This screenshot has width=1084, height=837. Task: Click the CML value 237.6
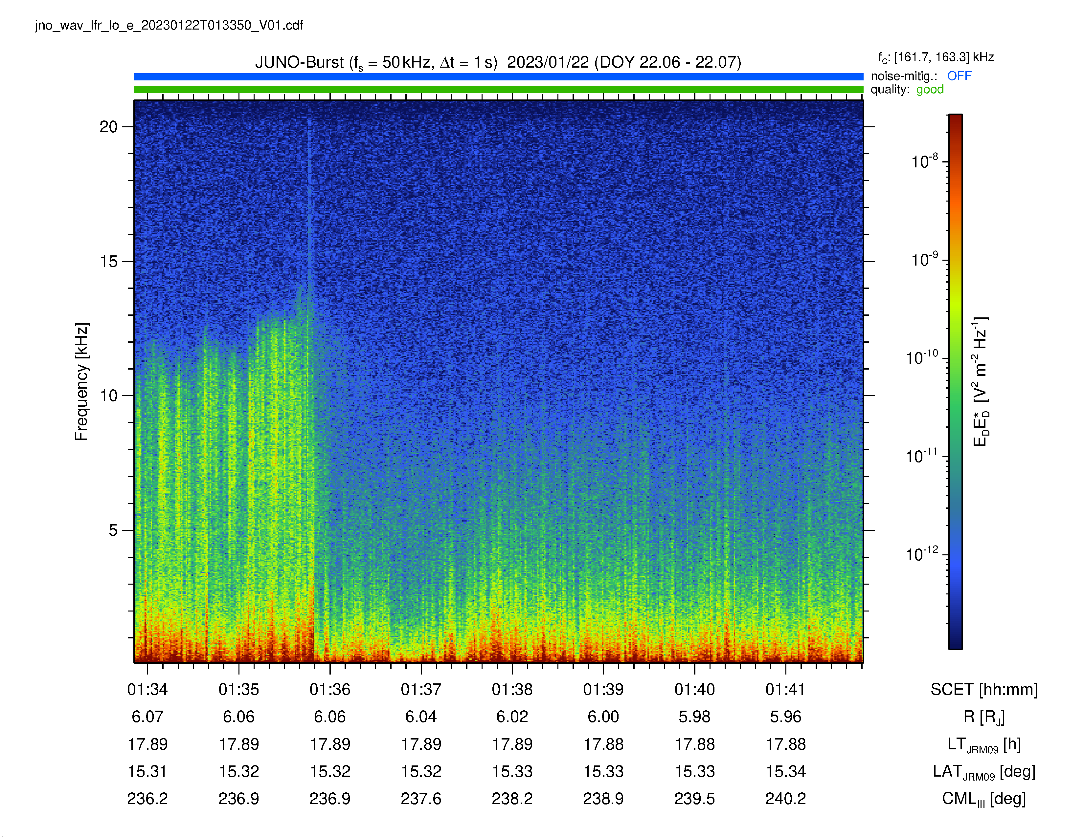point(421,799)
